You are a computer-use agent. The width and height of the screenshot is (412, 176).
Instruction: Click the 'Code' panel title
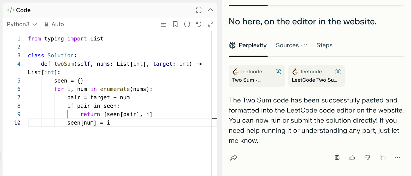click(23, 10)
